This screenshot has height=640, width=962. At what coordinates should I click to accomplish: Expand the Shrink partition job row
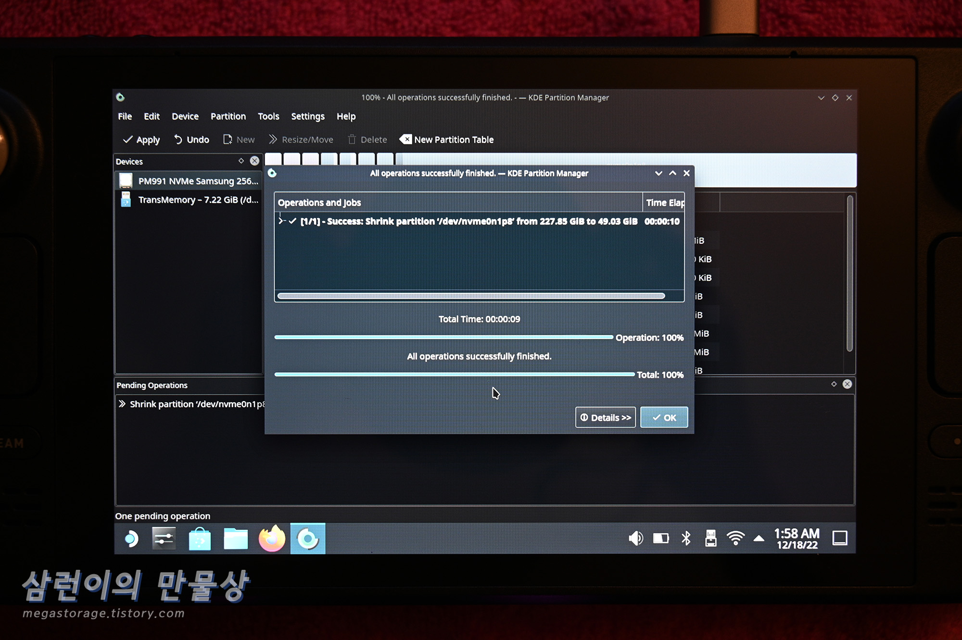[281, 221]
